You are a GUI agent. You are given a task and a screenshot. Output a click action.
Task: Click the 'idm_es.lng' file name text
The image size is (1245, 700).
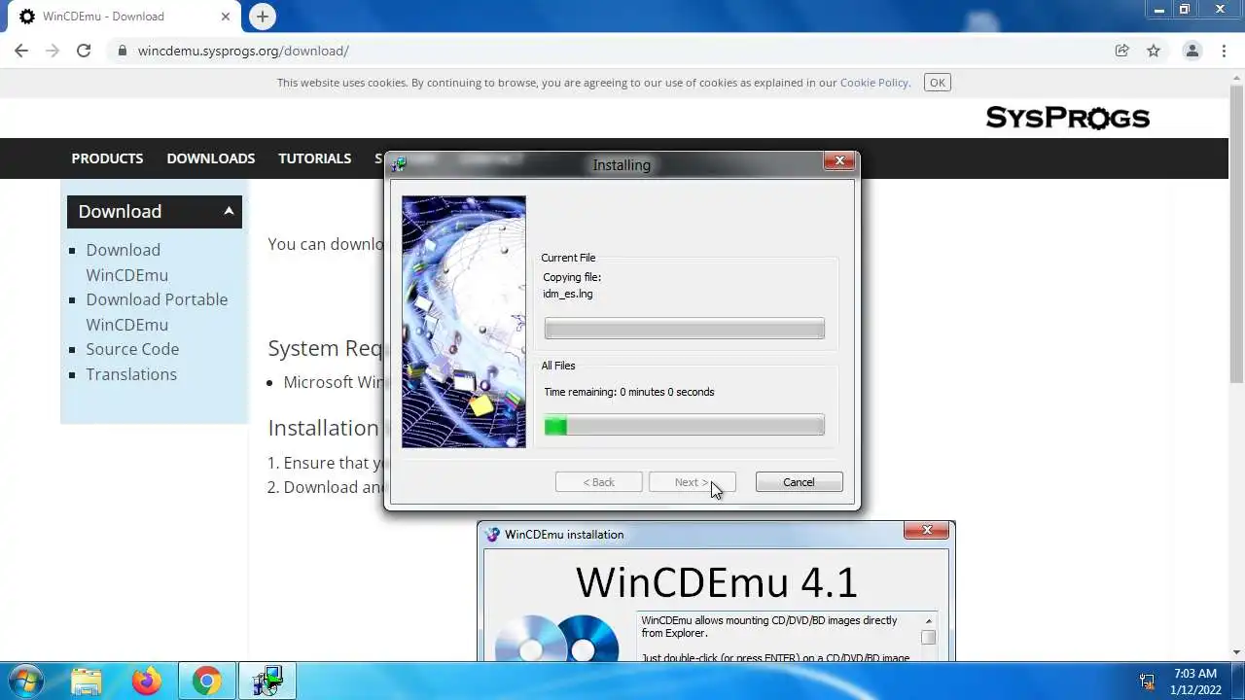click(568, 294)
